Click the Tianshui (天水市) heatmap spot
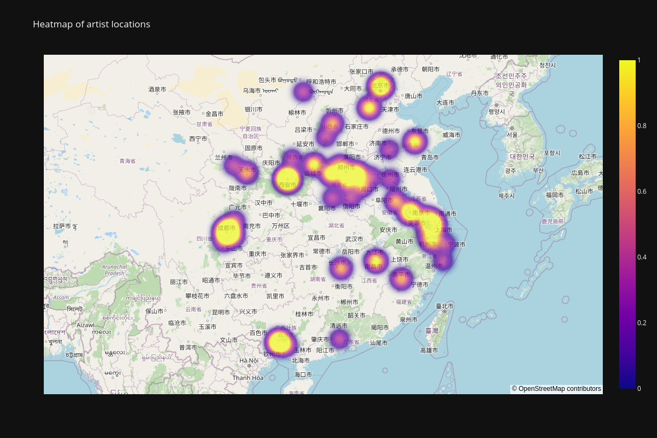Image resolution: width=657 pixels, height=438 pixels. [x=246, y=172]
